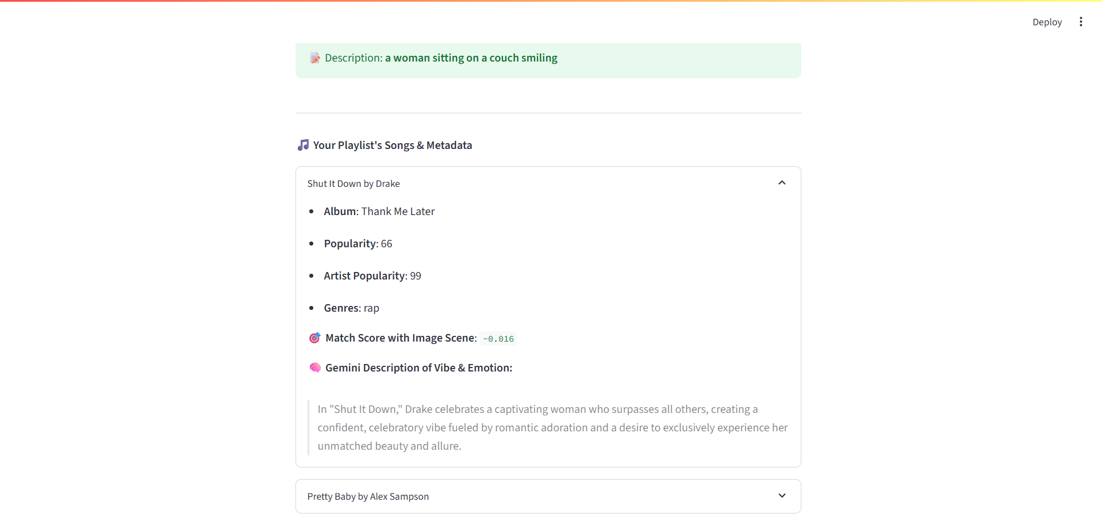
Task: Expand the Pretty Baby chevron arrow
Action: [x=782, y=496]
